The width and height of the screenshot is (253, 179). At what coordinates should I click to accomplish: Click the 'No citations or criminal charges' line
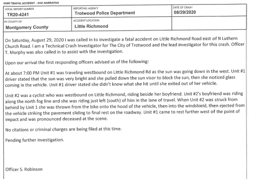63,129
